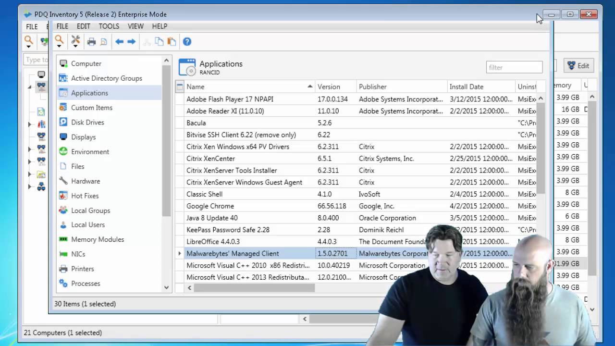Click the Files page icon
Screen dimensions: 615x346
pos(63,166)
